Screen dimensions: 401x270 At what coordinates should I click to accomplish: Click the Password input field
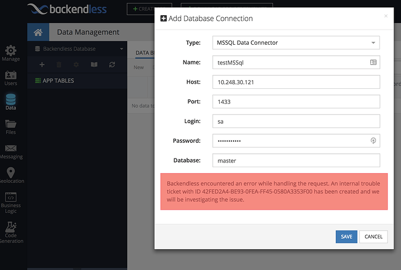pos(296,141)
